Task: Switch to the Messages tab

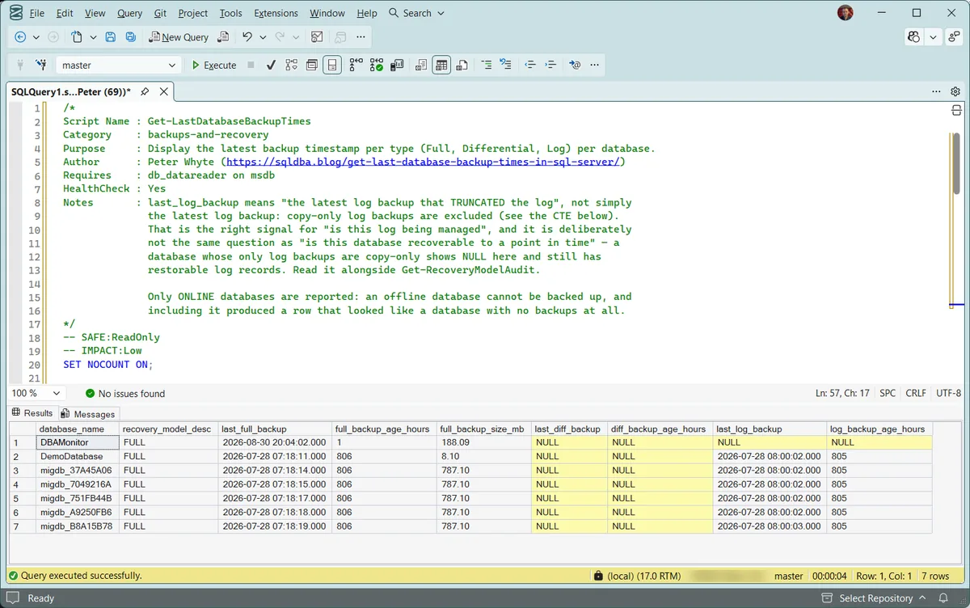Action: [88, 413]
